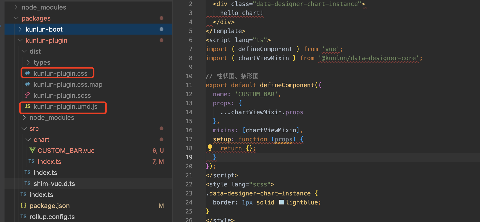Click the TS icon of index.ts under chart
This screenshot has width=480, height=222.
pos(32,161)
